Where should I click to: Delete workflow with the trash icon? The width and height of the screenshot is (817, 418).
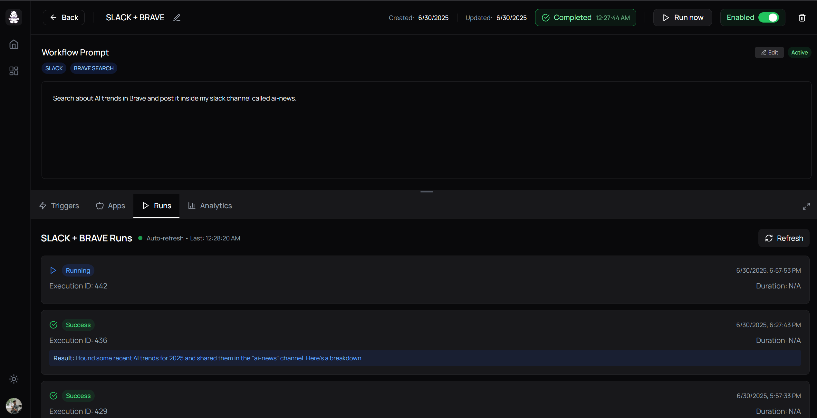[x=802, y=18]
